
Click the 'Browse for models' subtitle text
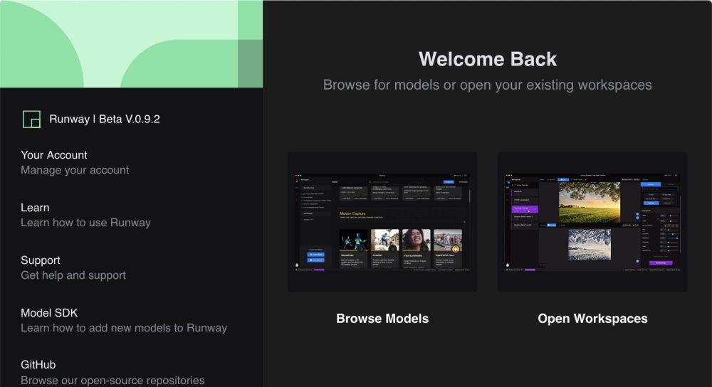point(488,85)
